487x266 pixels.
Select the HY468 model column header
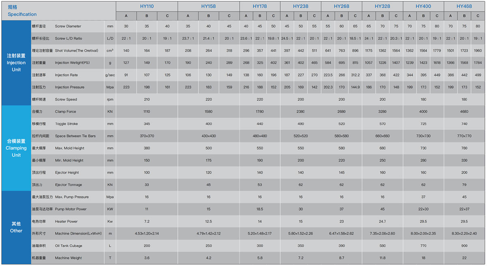coord(464,6)
